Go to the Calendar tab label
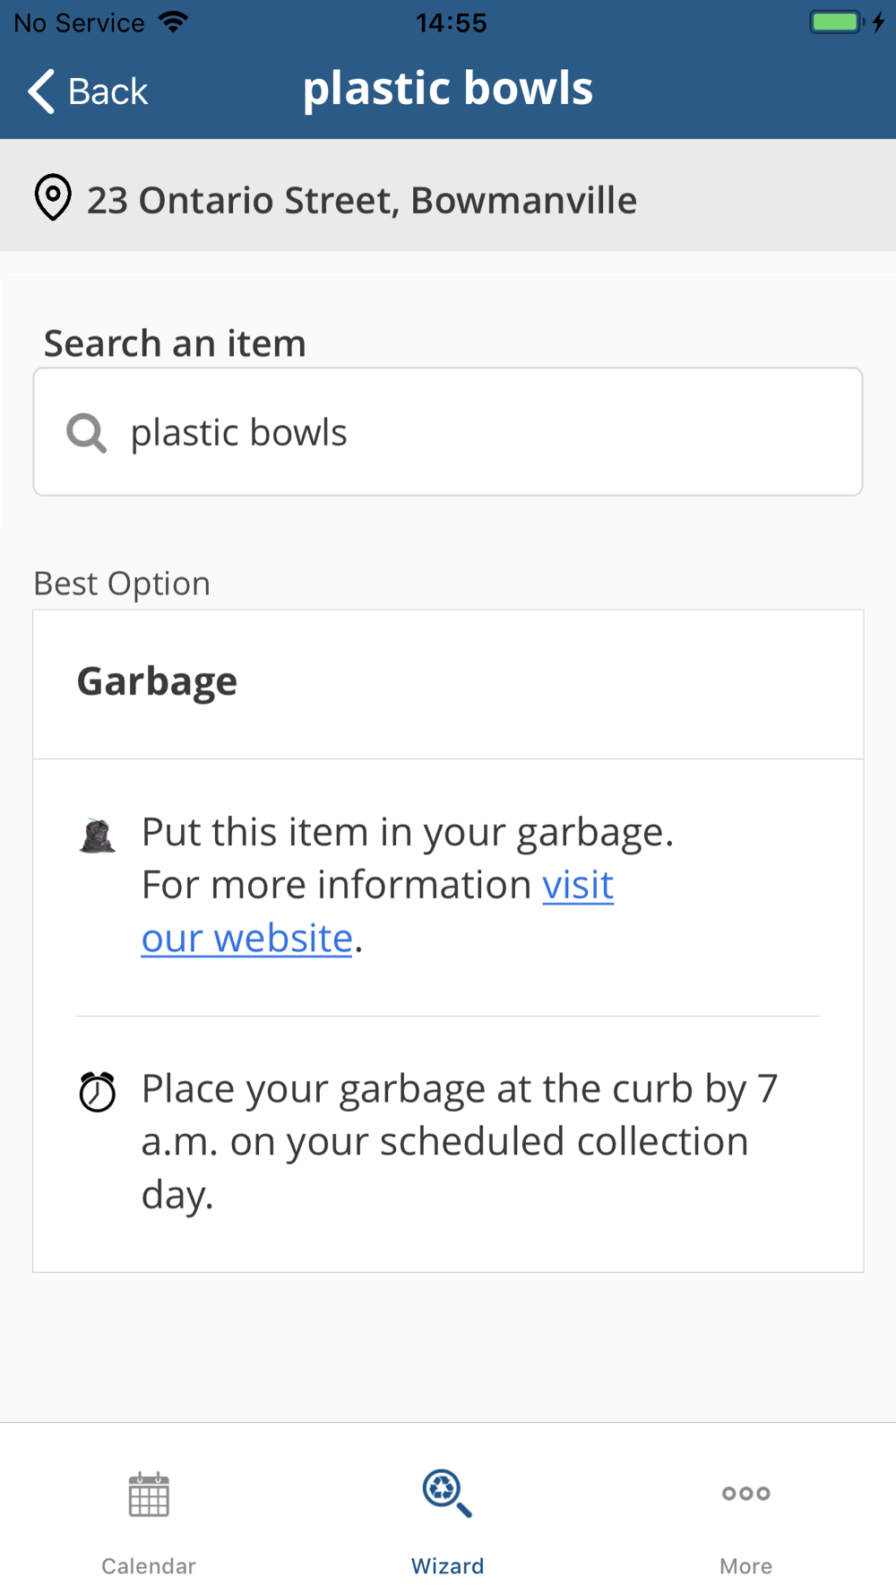Viewport: 896px width, 1594px height. (149, 1566)
